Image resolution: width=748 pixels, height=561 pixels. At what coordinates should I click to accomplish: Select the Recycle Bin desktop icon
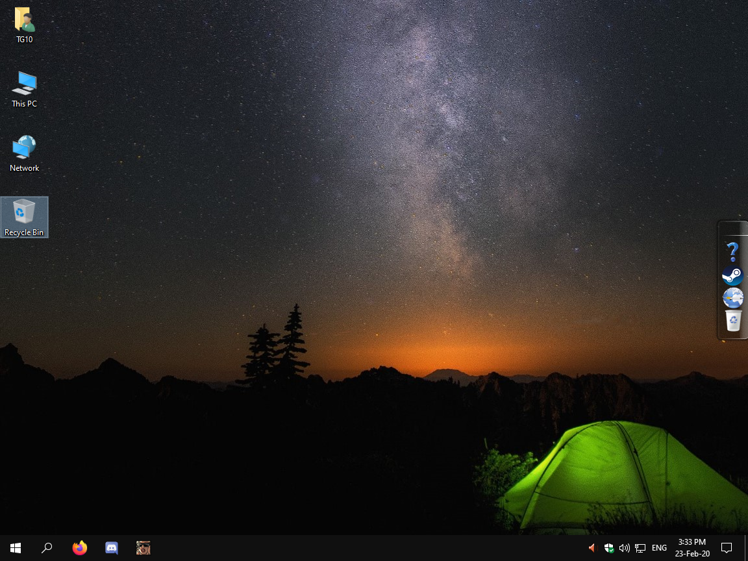tap(24, 217)
